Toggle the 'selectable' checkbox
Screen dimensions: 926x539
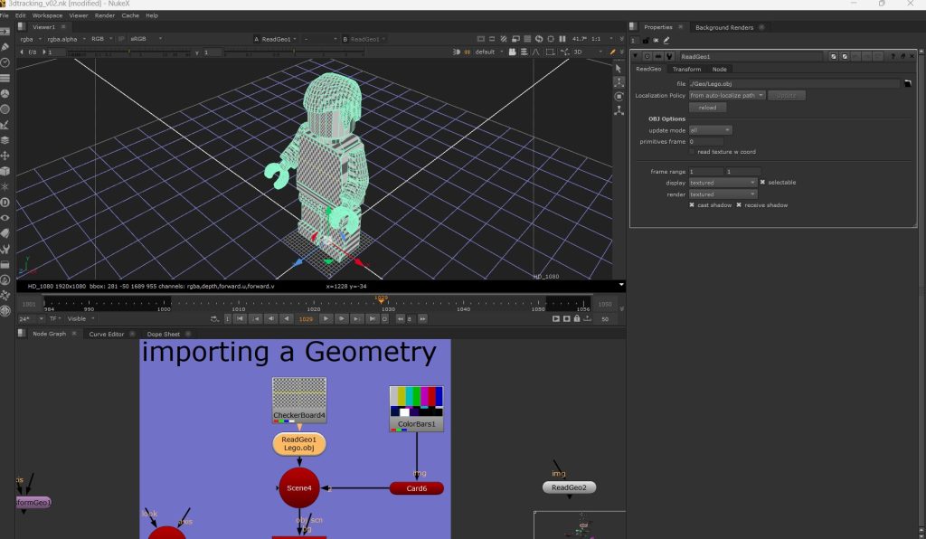762,183
